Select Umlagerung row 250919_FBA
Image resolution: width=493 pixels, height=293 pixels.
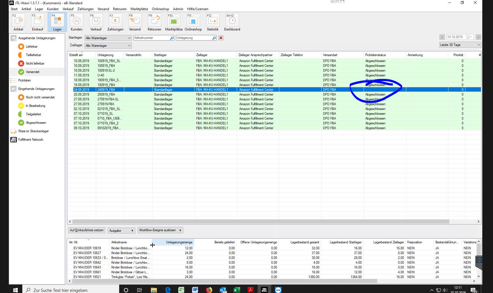click(274, 94)
